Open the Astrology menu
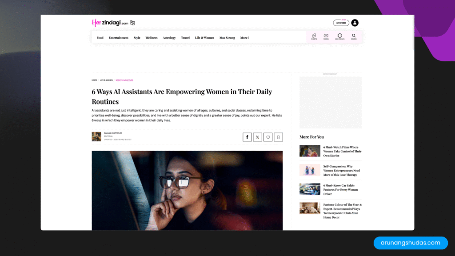Screen dimensions: 455x256 pyautogui.click(x=169, y=38)
